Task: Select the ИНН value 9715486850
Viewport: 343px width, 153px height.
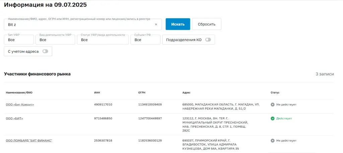Action: click(103, 118)
